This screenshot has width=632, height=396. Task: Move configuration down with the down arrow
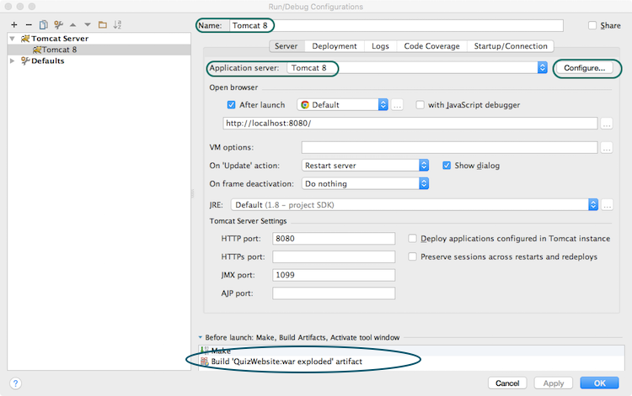pos(88,25)
